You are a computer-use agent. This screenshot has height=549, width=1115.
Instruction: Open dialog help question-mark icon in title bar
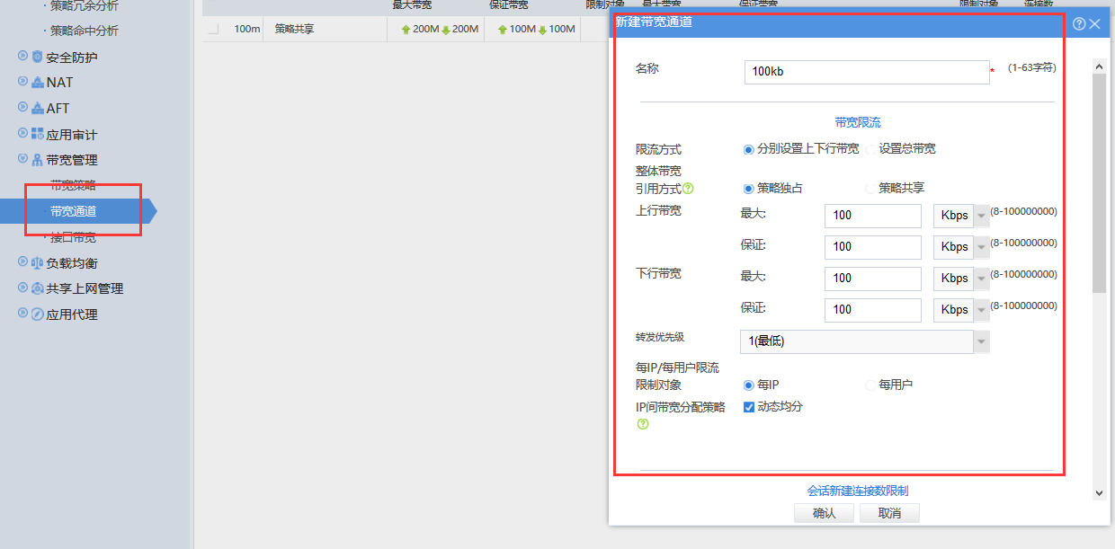(1079, 24)
